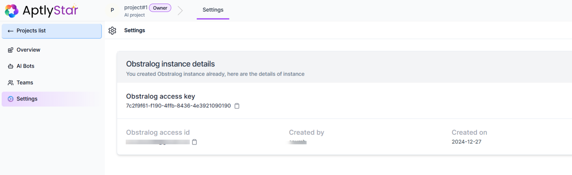Click the project avatar letter P

[x=112, y=10]
